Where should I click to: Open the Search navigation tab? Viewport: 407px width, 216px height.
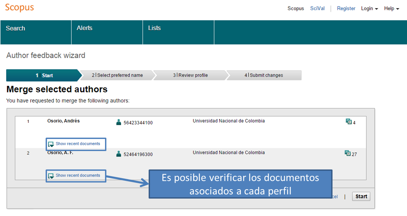(x=36, y=32)
